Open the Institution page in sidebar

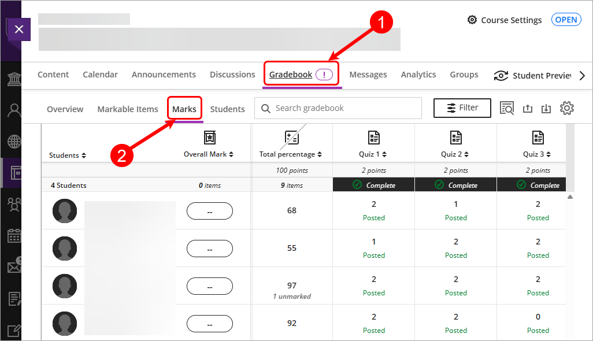[x=14, y=79]
